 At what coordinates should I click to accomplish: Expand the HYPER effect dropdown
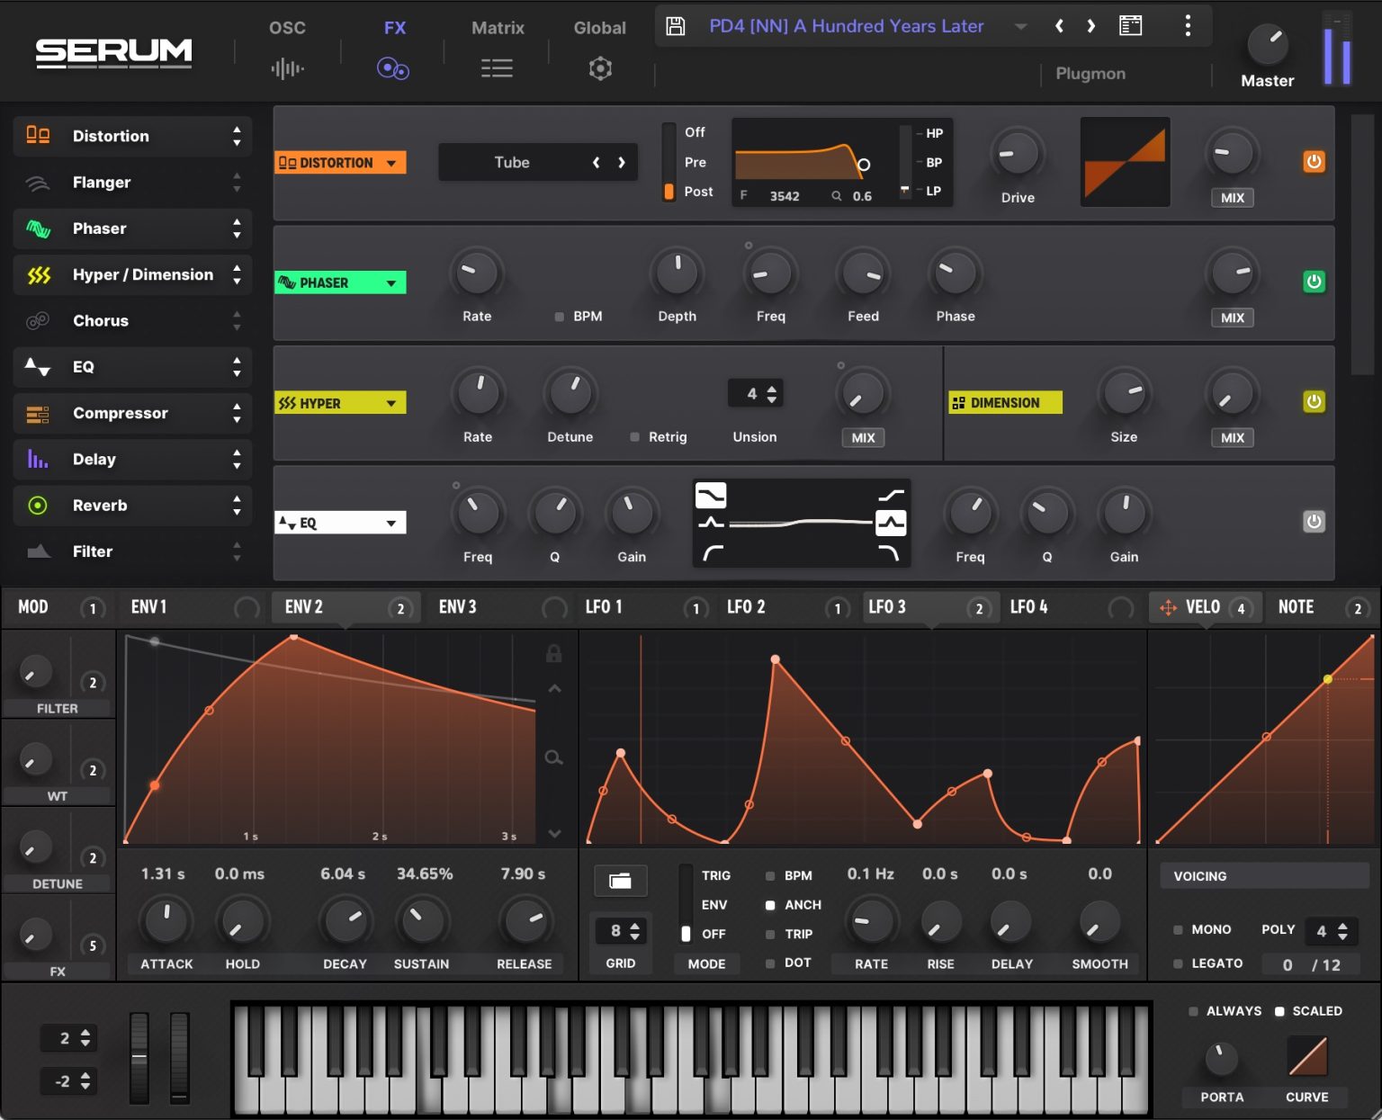pos(391,403)
